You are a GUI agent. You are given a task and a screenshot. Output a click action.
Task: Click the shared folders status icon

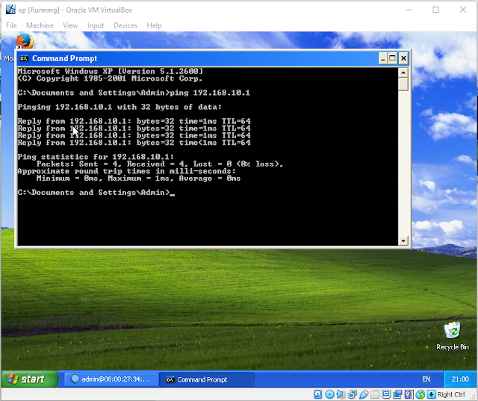(x=375, y=394)
